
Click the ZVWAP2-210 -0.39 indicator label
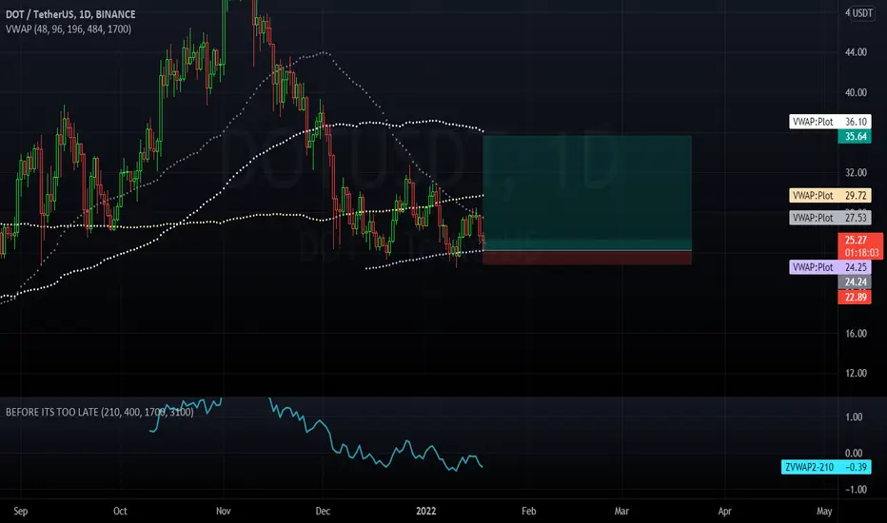click(x=826, y=467)
